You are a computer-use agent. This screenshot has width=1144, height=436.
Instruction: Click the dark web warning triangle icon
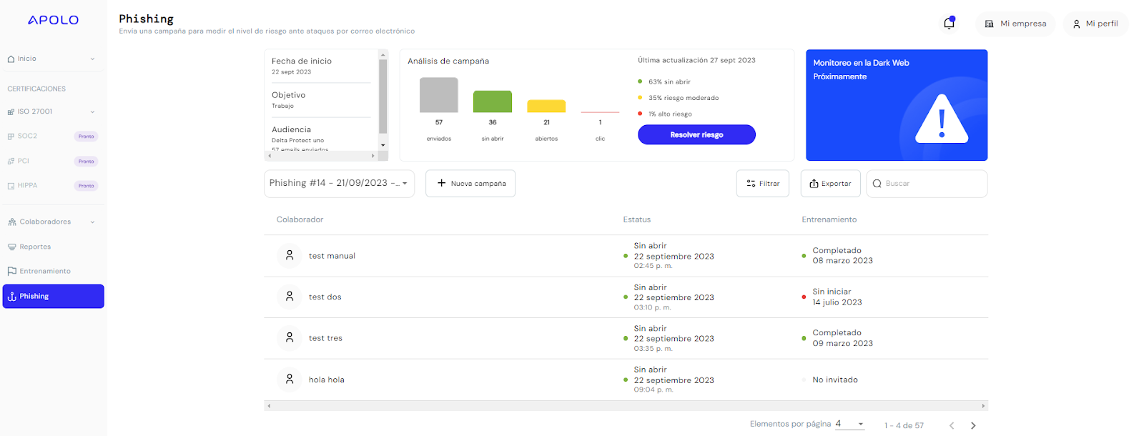coord(942,119)
